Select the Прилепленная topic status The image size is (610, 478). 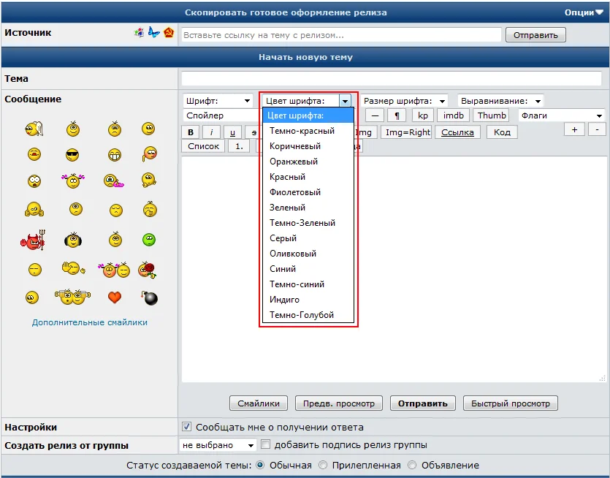point(323,465)
